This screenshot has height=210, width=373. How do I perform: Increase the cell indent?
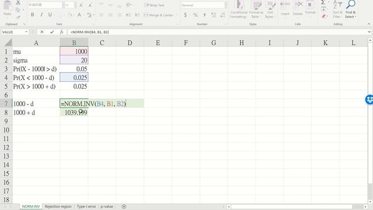click(138, 15)
